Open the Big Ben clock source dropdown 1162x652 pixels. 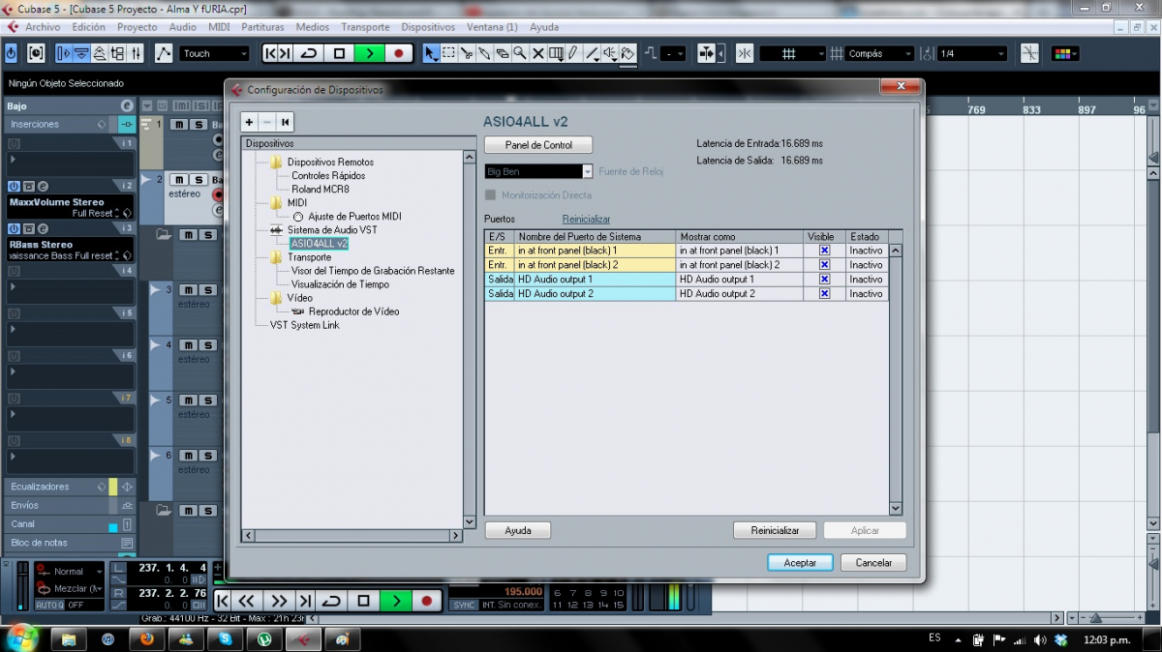coord(538,171)
